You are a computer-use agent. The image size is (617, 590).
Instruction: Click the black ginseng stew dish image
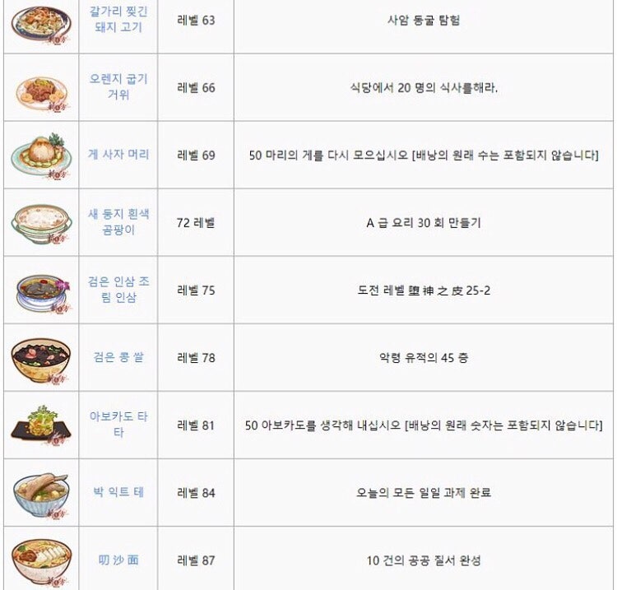[x=43, y=293]
